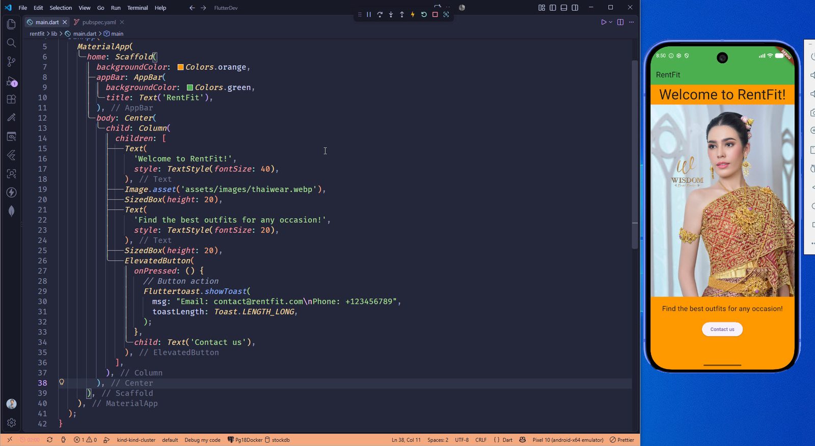Open the editor More Actions menu
Viewport: 815px width, 446px height.
[632, 22]
